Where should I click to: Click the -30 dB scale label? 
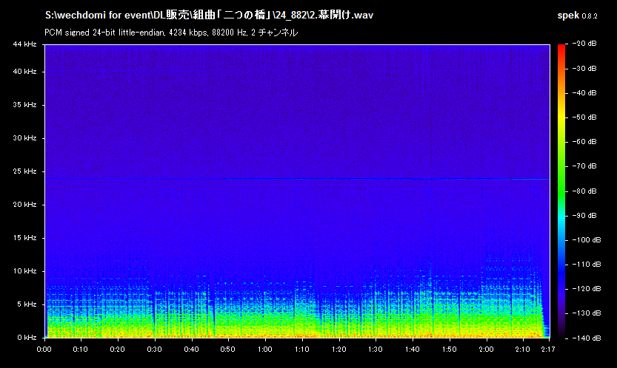[x=584, y=68]
